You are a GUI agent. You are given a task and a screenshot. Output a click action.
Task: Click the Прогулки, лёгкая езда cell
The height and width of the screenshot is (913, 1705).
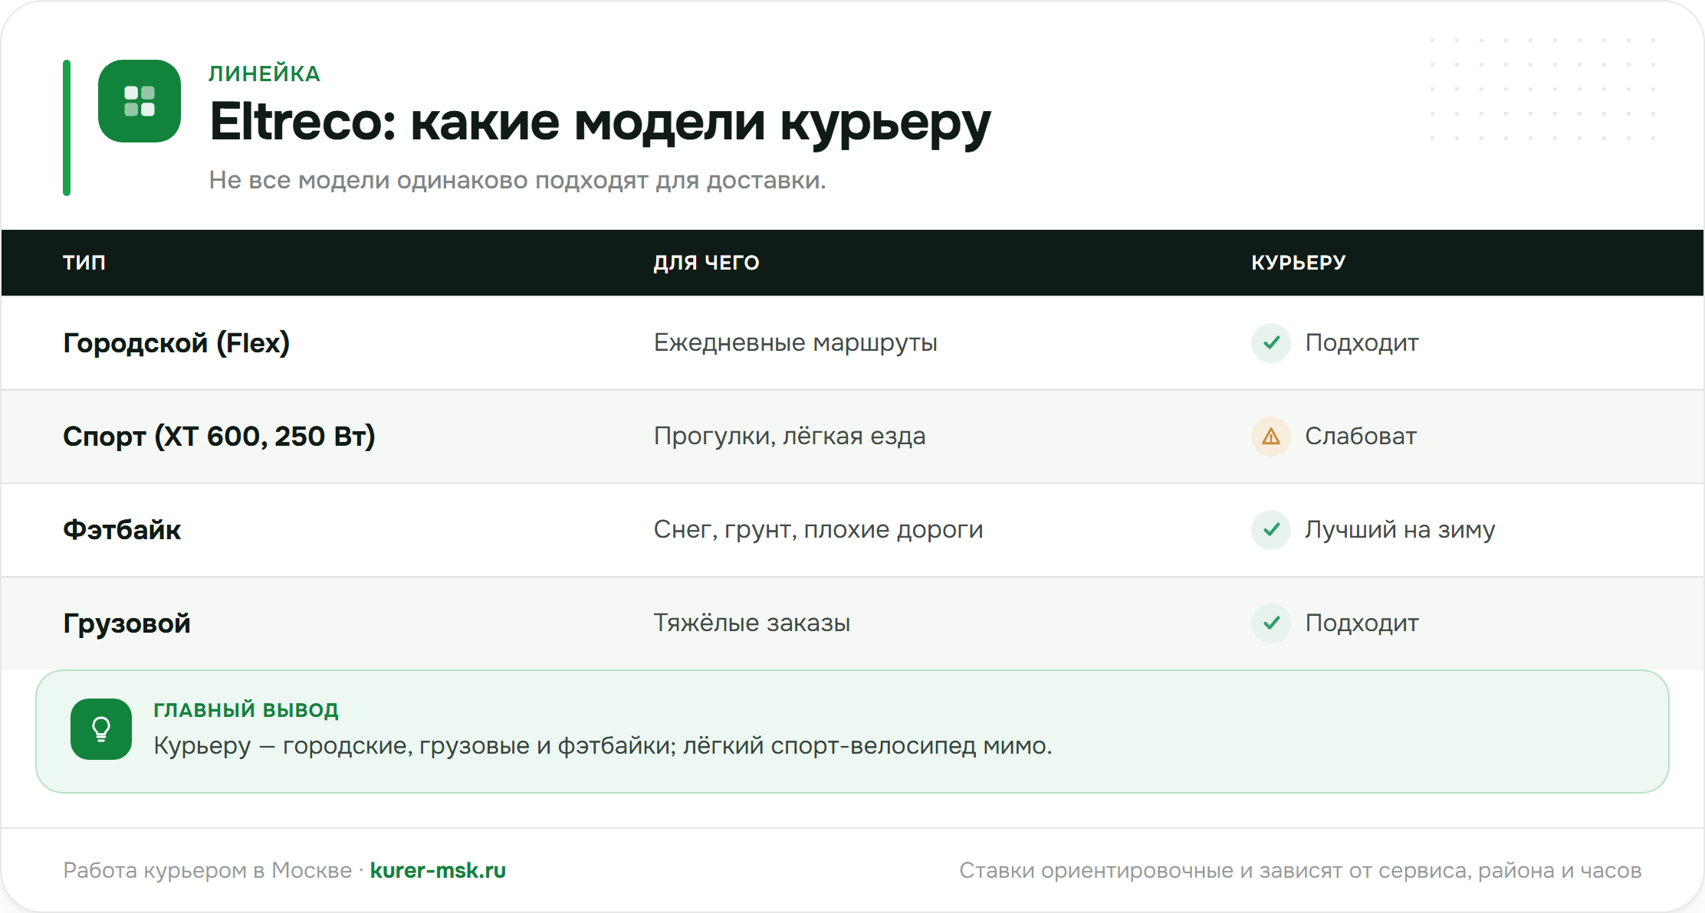tap(790, 436)
